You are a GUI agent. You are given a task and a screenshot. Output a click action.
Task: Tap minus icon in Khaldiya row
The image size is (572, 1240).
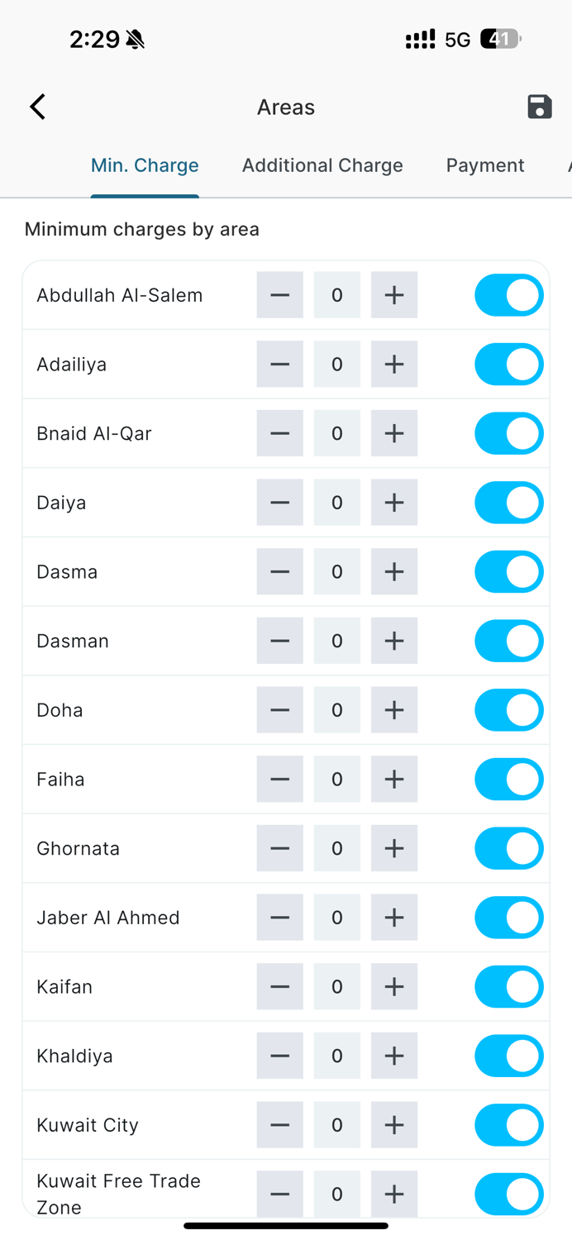pyautogui.click(x=279, y=1056)
